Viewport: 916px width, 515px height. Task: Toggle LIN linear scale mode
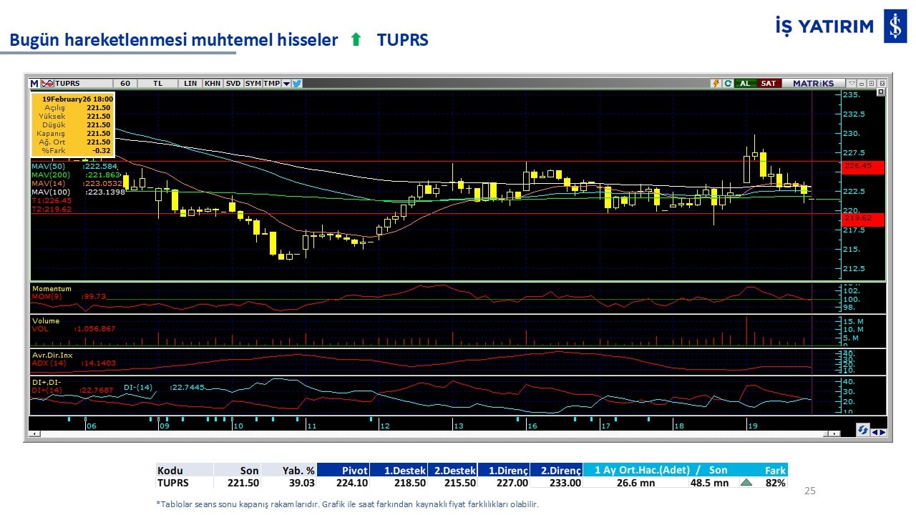(190, 83)
